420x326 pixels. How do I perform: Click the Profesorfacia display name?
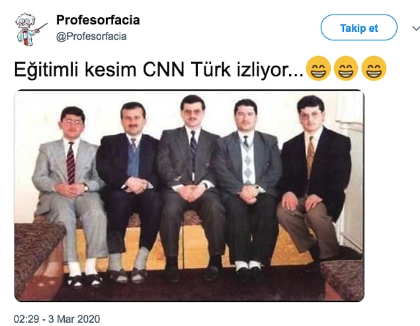(98, 20)
